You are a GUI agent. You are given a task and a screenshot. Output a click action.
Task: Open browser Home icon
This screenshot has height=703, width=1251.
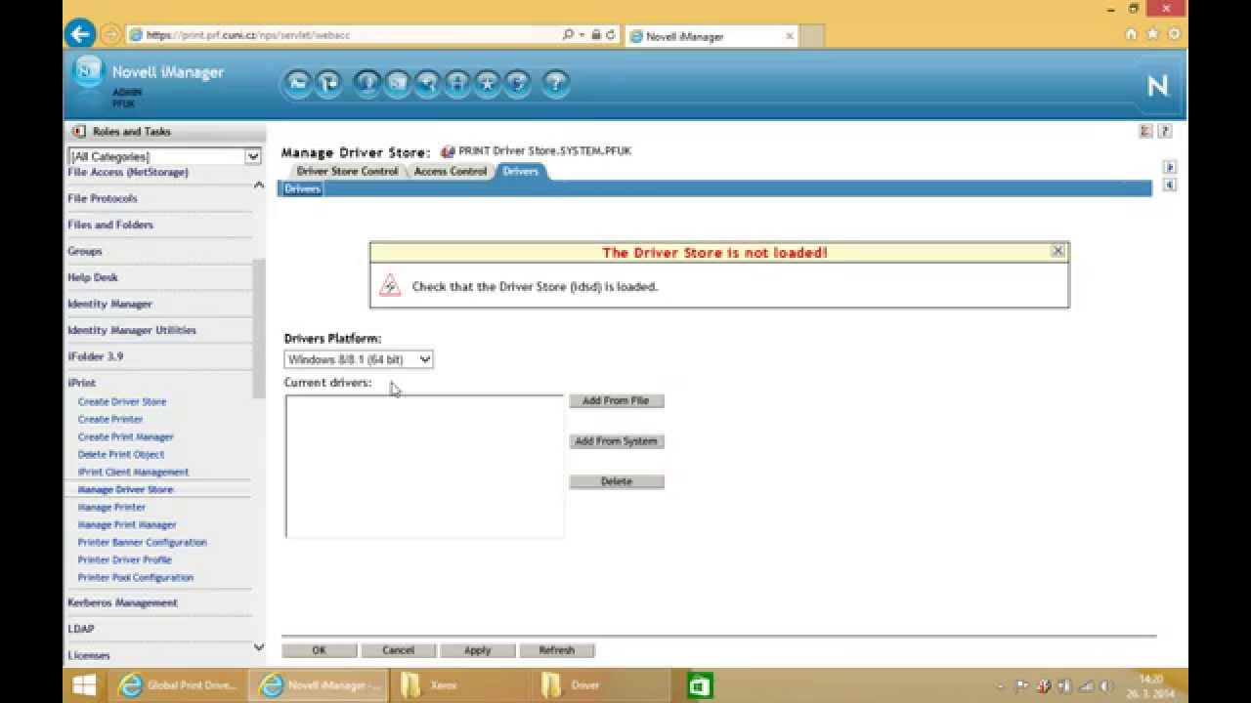tap(1131, 34)
